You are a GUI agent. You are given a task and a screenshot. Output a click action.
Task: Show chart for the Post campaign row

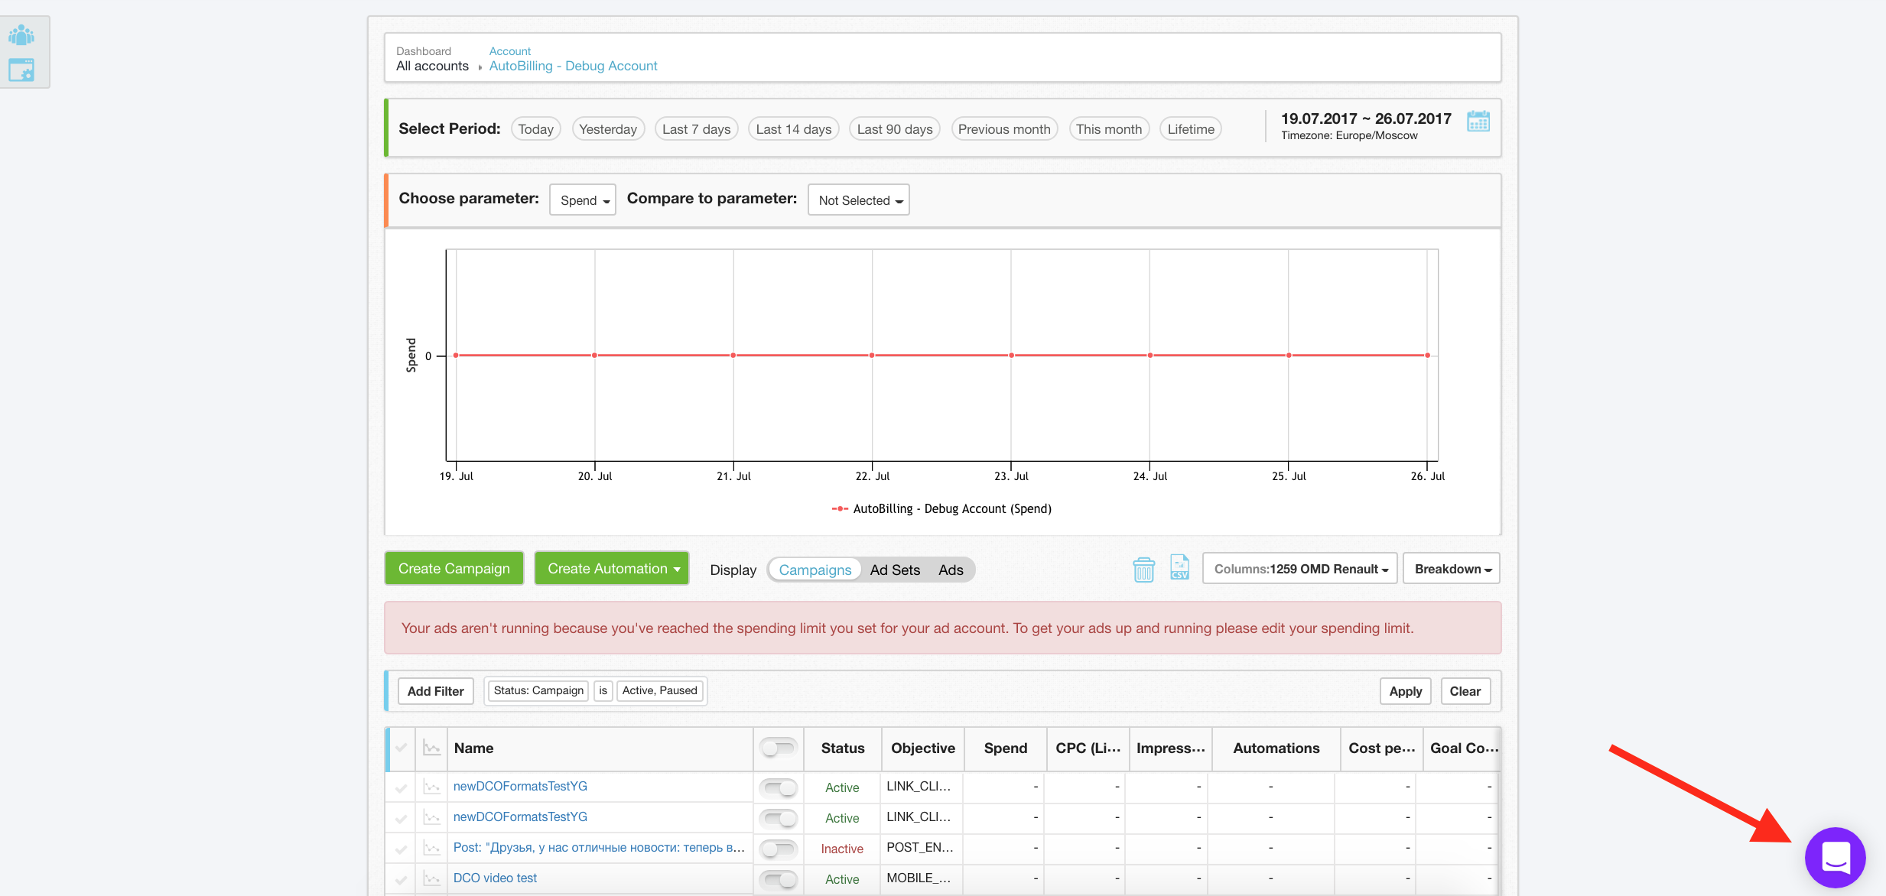[432, 848]
